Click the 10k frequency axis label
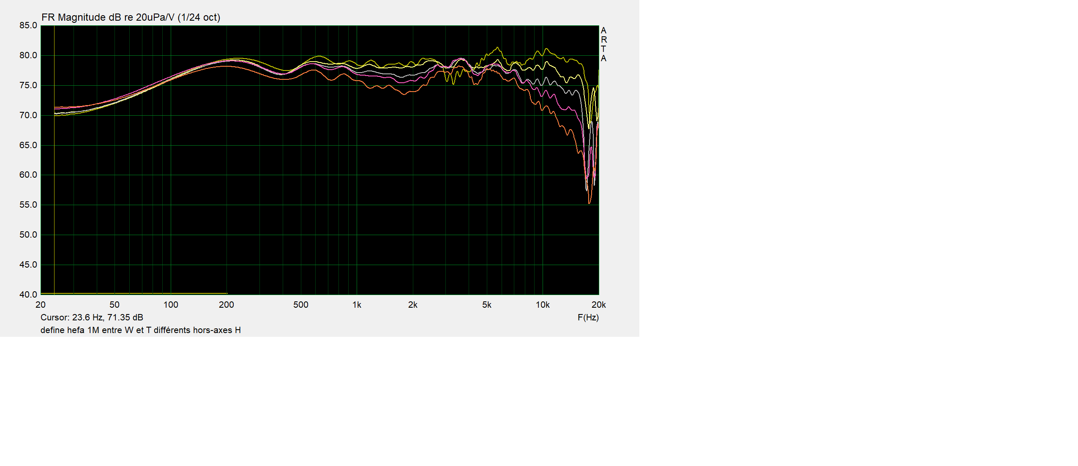This screenshot has width=1078, height=466. click(543, 305)
